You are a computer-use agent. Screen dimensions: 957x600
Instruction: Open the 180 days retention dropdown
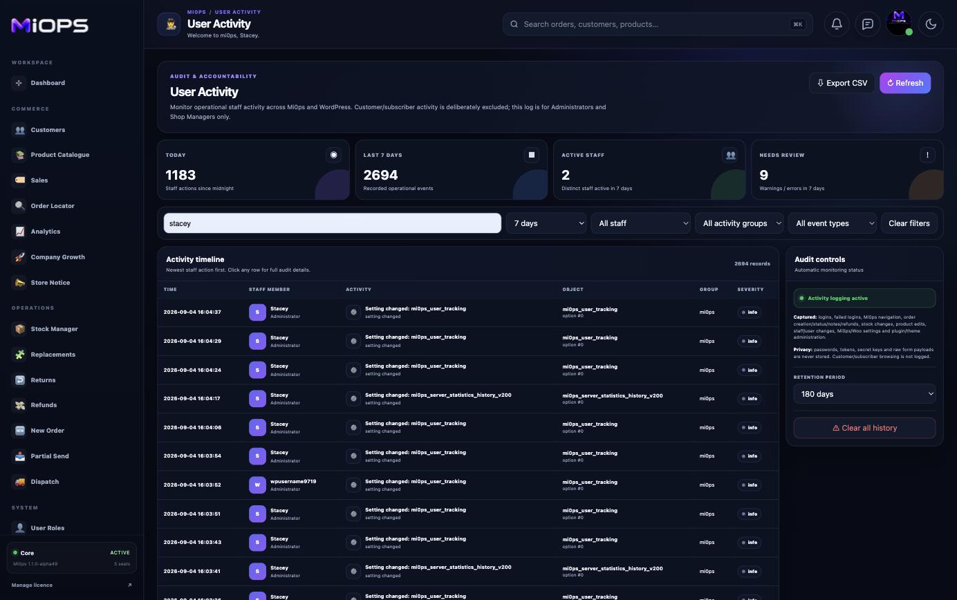coord(864,394)
